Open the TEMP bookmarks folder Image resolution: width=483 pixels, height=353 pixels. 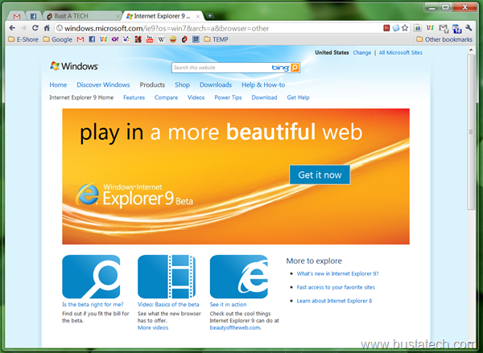click(x=217, y=39)
